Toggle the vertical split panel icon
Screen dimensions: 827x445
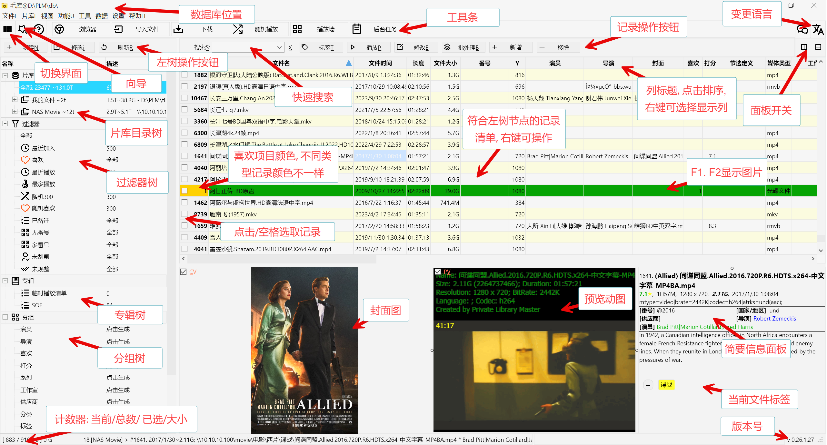(804, 47)
